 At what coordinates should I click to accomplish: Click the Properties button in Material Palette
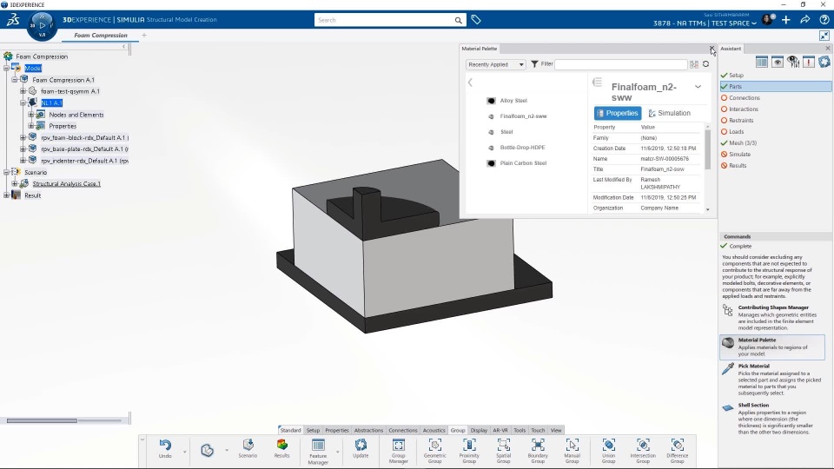point(618,113)
